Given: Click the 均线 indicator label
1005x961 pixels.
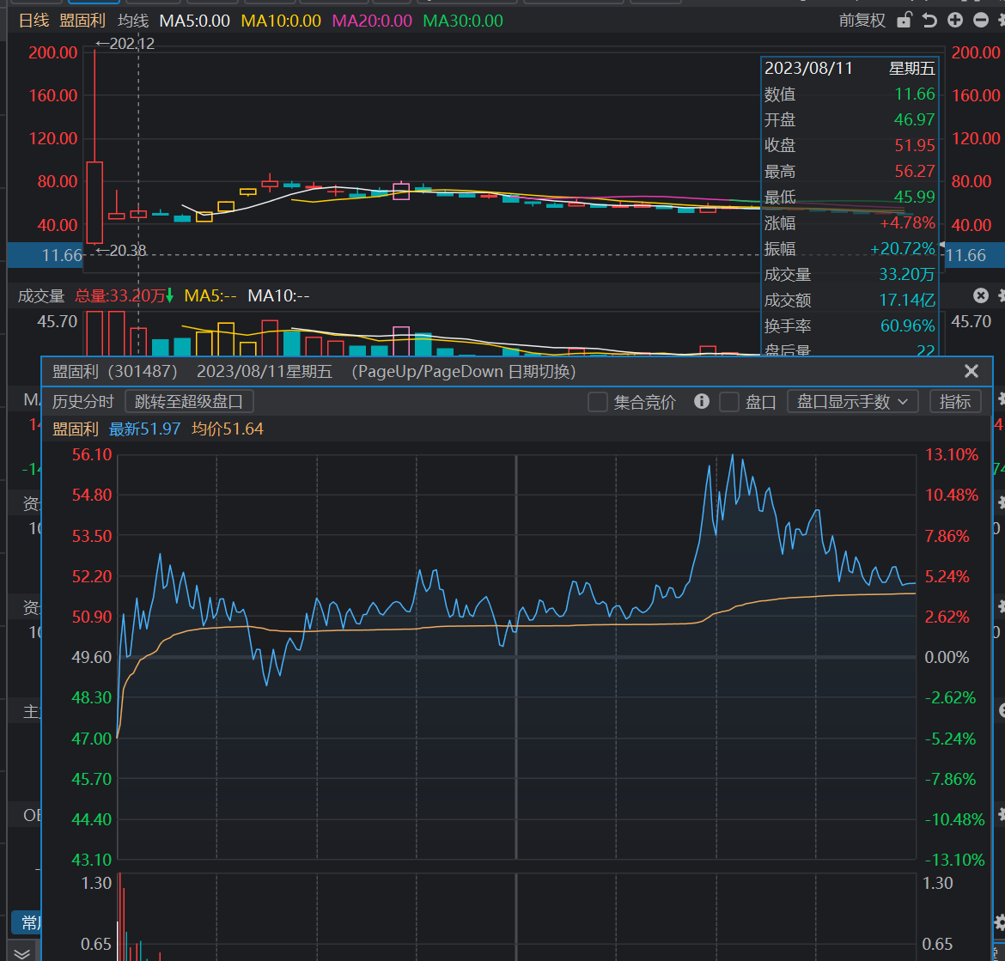Looking at the screenshot, I should point(133,21).
